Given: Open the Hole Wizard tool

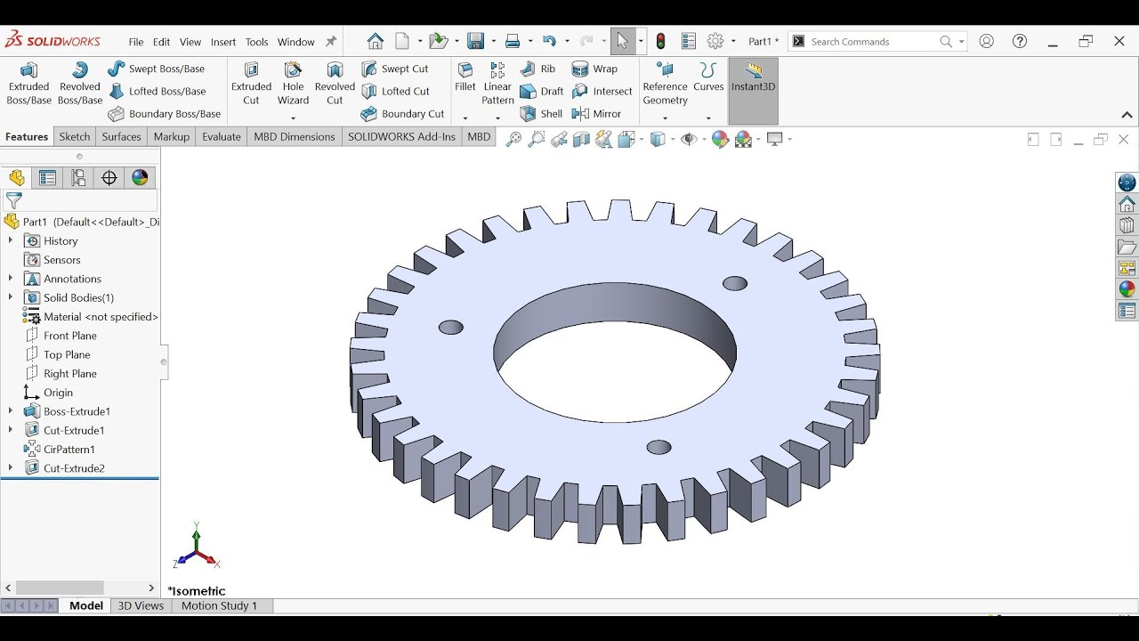Looking at the screenshot, I should [293, 84].
